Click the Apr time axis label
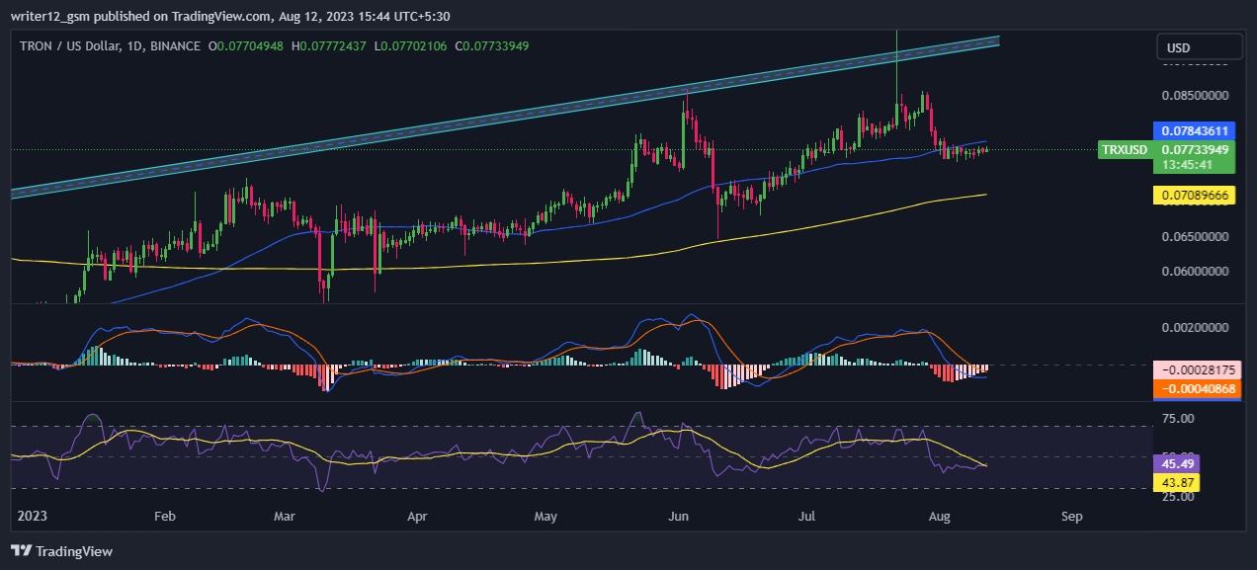Viewport: 1257px width, 570px height. coord(417,516)
